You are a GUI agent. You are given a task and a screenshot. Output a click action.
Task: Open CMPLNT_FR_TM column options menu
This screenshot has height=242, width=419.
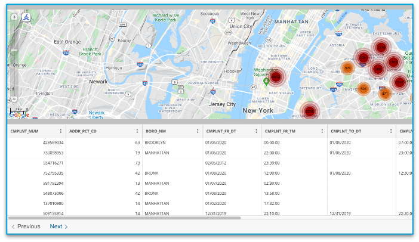coord(322,131)
